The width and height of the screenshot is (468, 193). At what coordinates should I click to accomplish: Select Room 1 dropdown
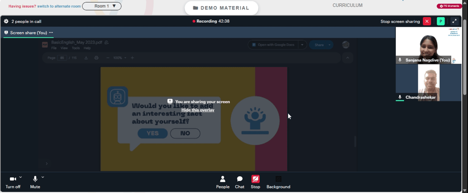(102, 6)
